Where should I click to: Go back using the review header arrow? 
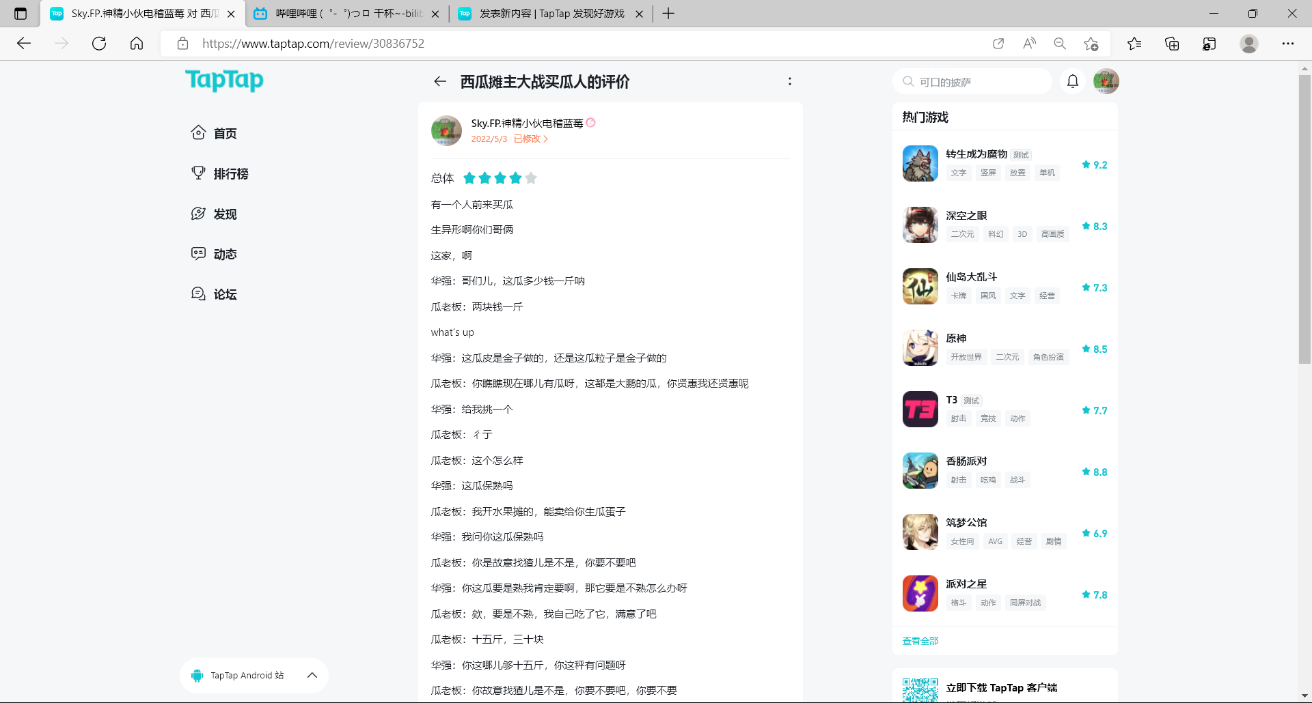[440, 82]
